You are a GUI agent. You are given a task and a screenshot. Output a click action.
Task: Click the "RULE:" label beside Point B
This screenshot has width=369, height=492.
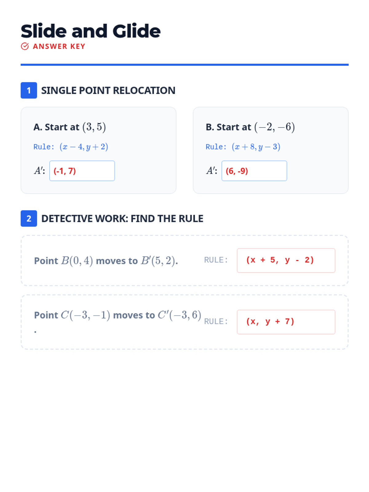(x=216, y=260)
